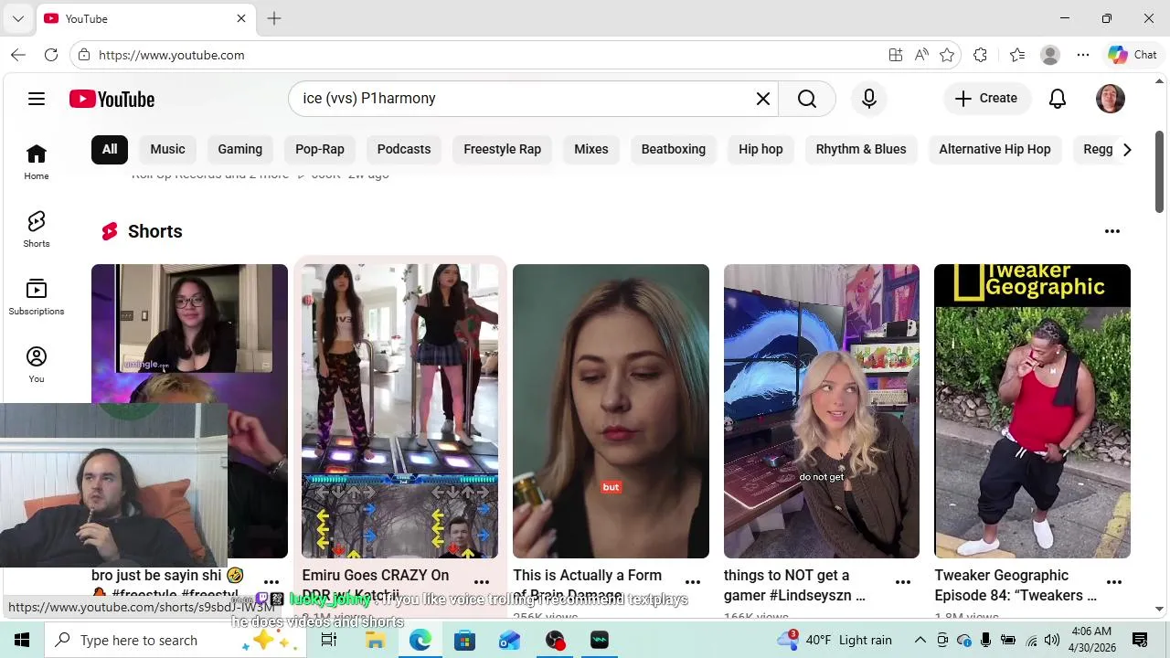
Task: Select the Pop-Rap filter chip
Action: point(320,149)
